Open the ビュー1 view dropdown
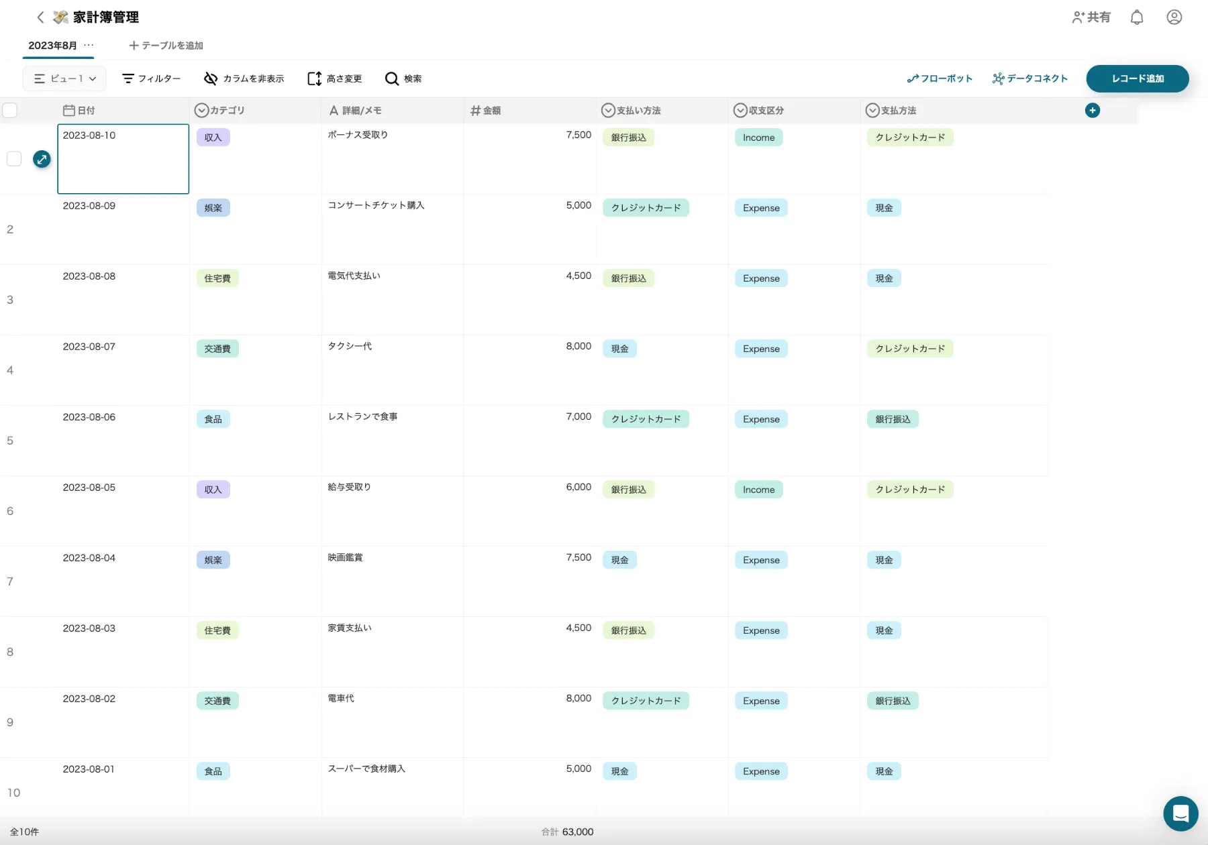The width and height of the screenshot is (1208, 845). (64, 78)
